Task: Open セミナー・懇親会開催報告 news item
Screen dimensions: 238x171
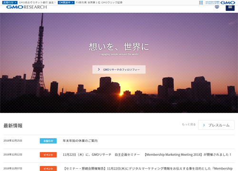Action: point(148,169)
